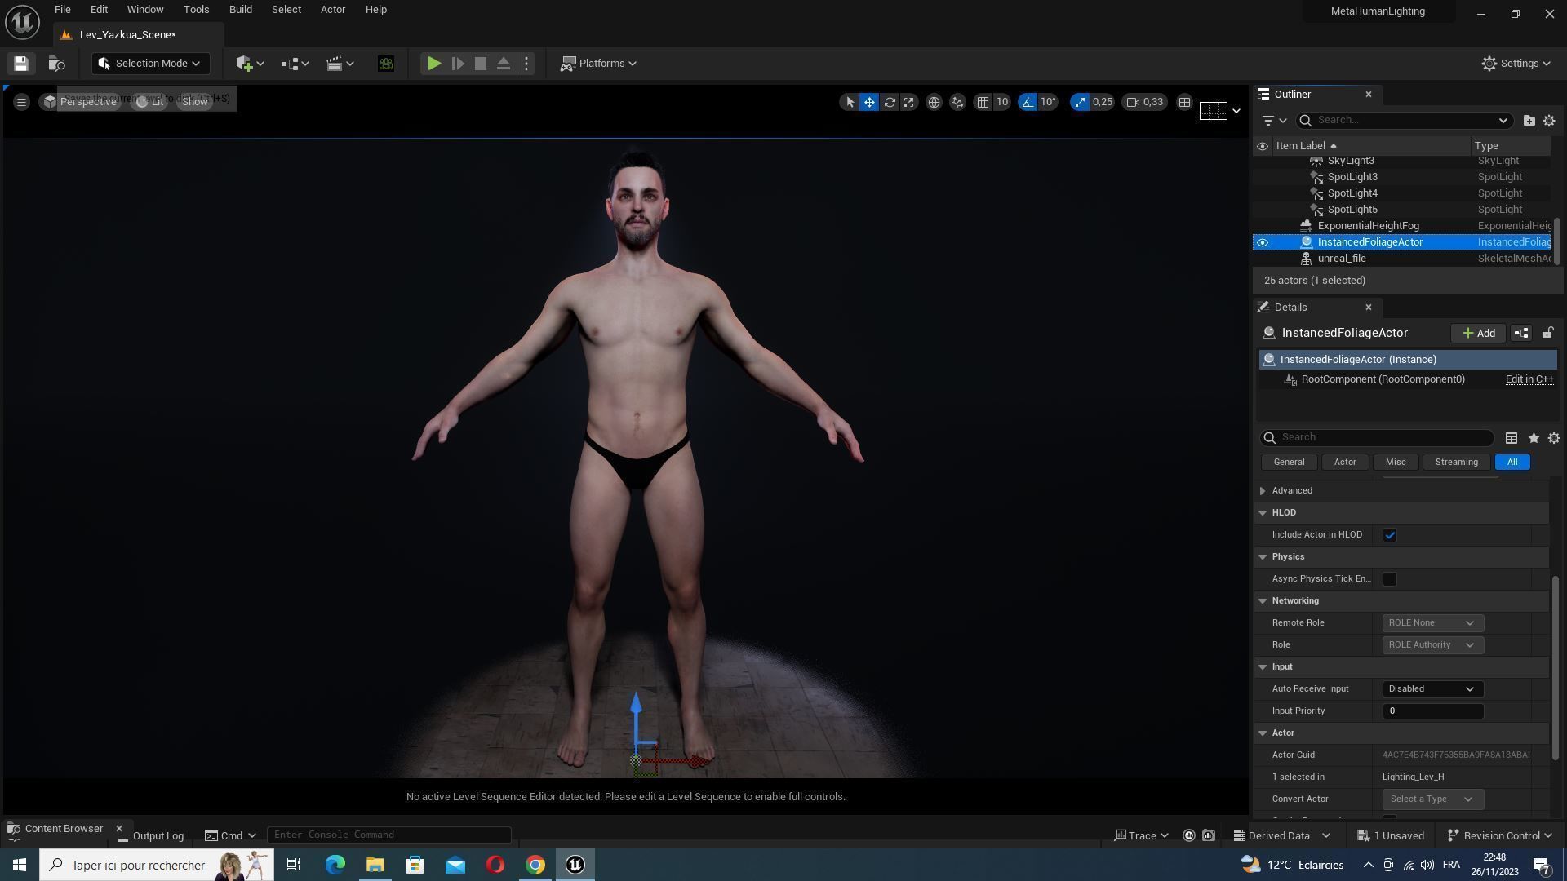Image resolution: width=1567 pixels, height=881 pixels.
Task: Click the Add component button
Action: click(x=1478, y=333)
